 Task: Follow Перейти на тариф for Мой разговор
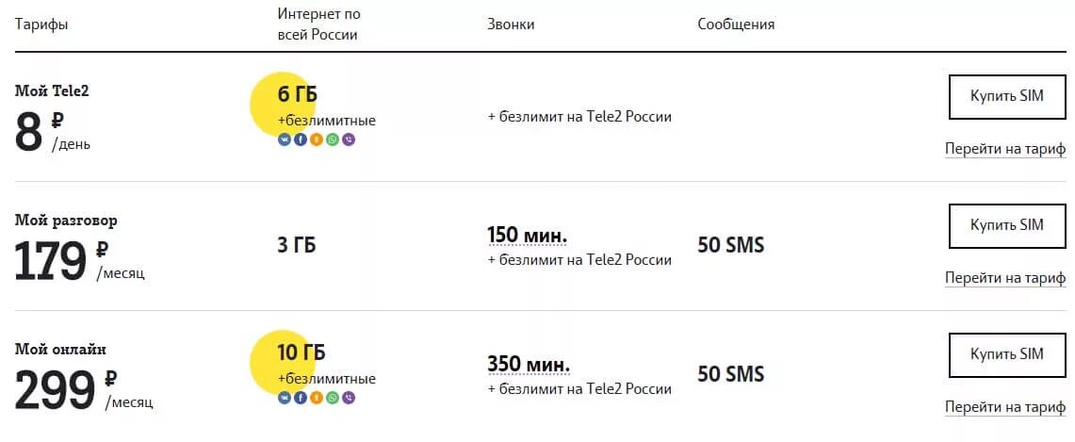1005,278
